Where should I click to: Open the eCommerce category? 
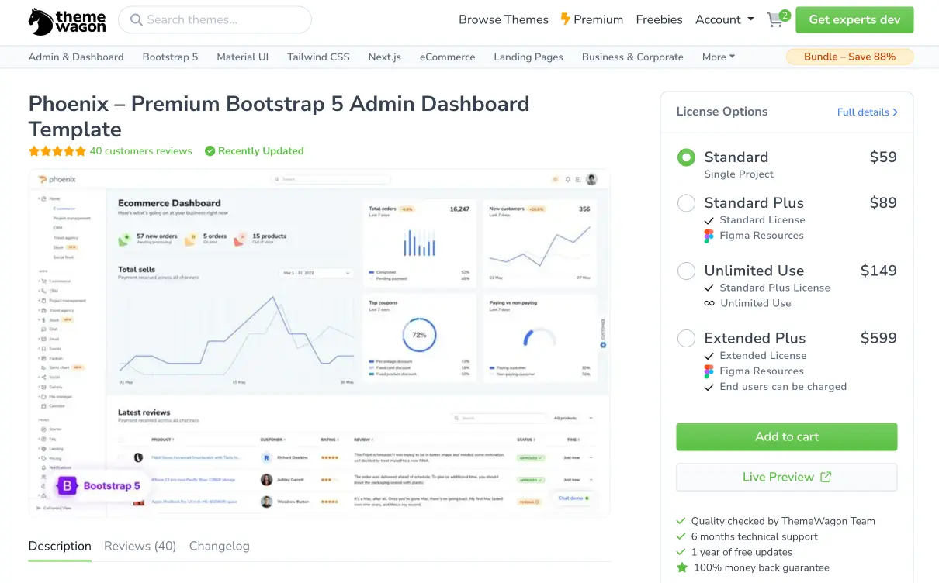pos(448,57)
